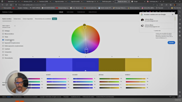Viewport: 182px width, 102px height.
Task: Click the Edge sidebar add plus icon
Action: tap(180, 44)
